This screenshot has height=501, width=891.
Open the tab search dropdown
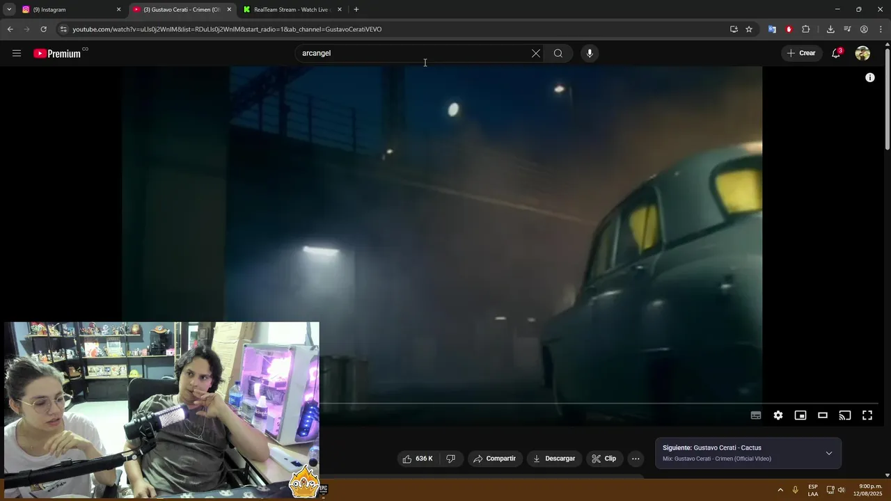coord(9,10)
